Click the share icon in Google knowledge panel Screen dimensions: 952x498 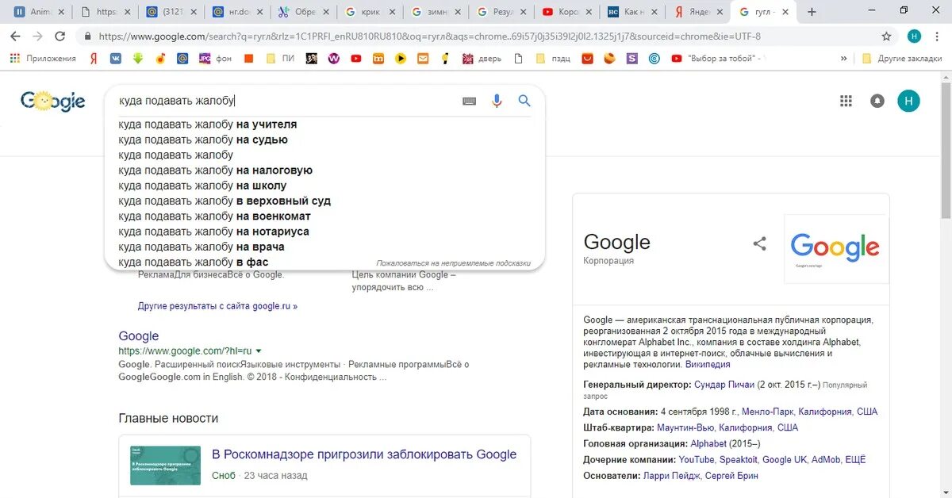(x=759, y=243)
